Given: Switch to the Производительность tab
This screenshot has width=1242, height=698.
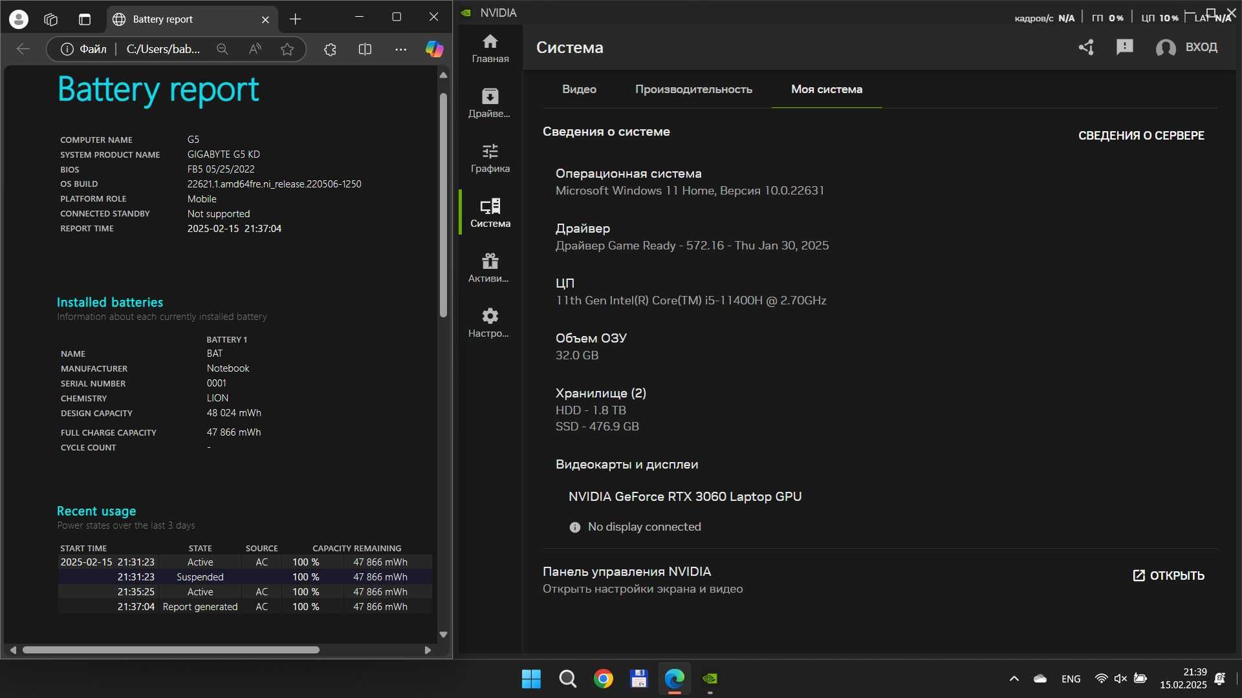Looking at the screenshot, I should [x=693, y=89].
